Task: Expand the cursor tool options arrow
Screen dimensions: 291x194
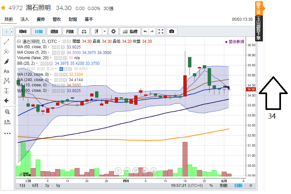Action: coord(12,32)
